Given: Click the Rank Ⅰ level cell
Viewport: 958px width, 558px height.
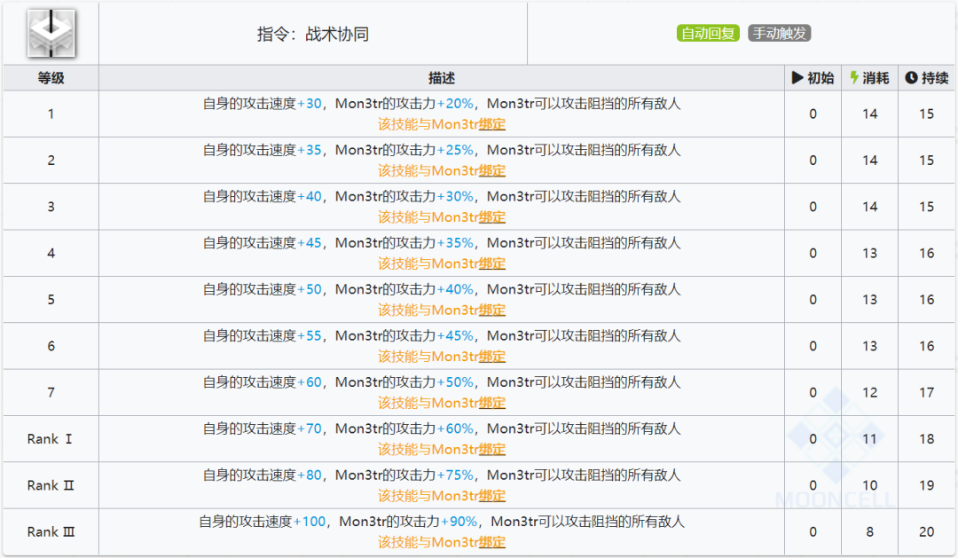Looking at the screenshot, I should [51, 438].
